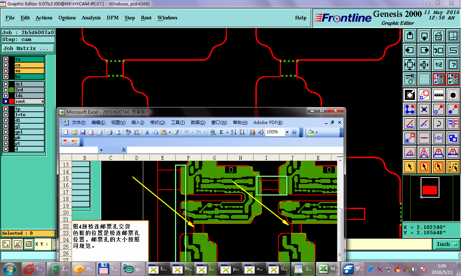The height and width of the screenshot is (276, 461).
Task: Open the Excel Name Box dropdown arrow
Action: click(101, 150)
